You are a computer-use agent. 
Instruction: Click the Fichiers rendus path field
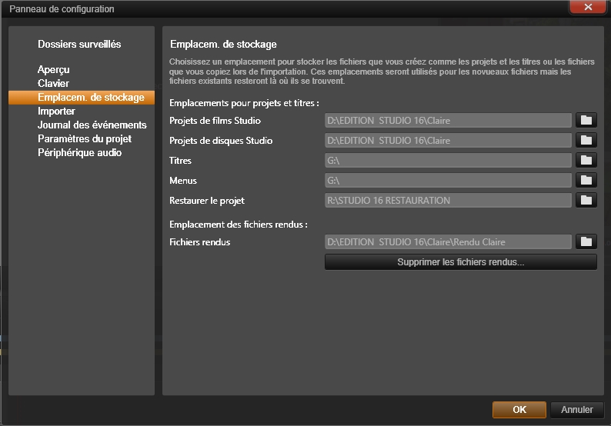click(448, 241)
